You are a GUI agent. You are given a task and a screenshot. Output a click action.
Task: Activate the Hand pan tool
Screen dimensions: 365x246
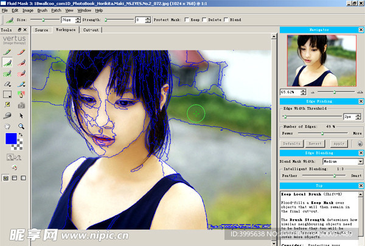(7, 126)
